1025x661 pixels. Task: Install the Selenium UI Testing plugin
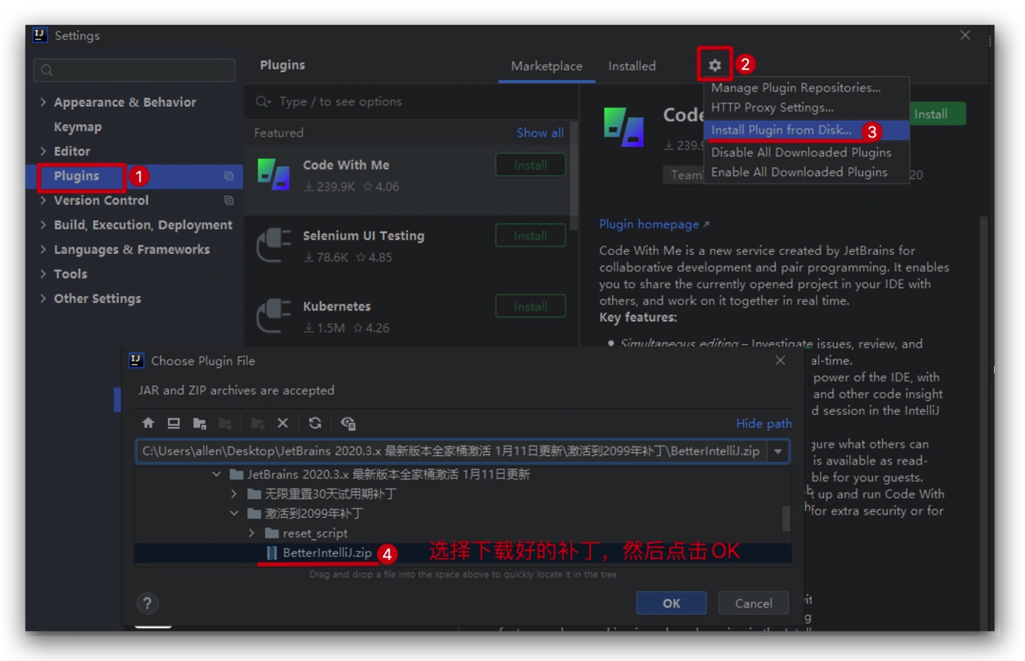coord(530,236)
